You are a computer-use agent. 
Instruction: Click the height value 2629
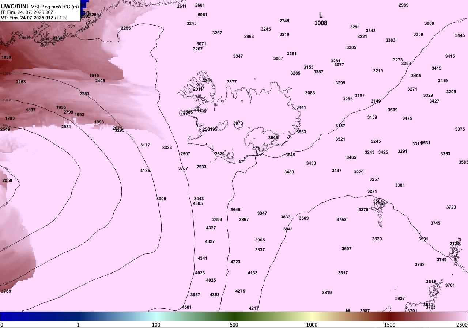coord(220,154)
